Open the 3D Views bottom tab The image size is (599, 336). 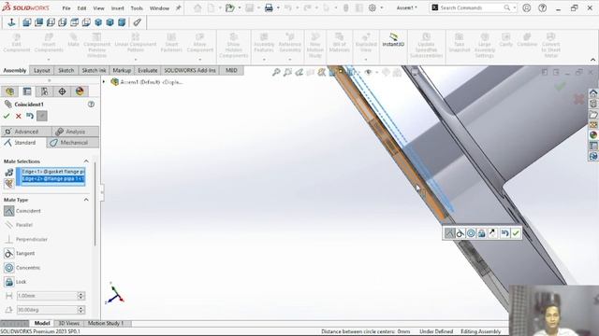pyautogui.click(x=68, y=323)
